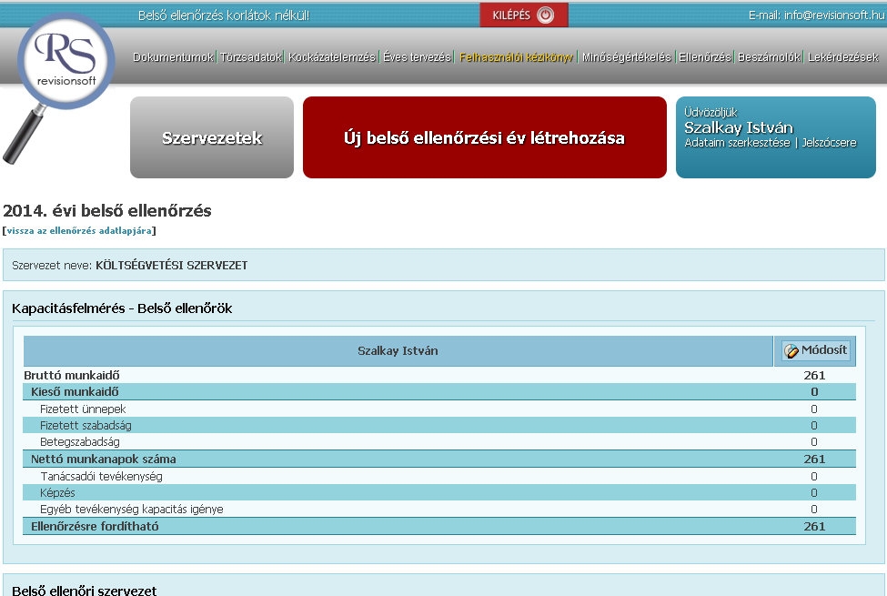Open the Felhasználói kézikönyv menu
This screenshot has height=596, width=887.
tap(516, 57)
